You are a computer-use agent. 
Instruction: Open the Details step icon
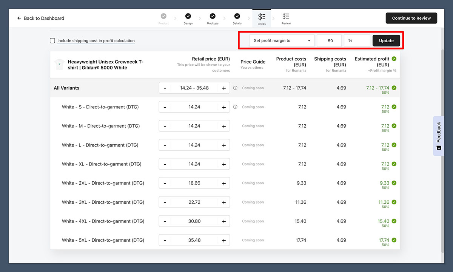[237, 15]
